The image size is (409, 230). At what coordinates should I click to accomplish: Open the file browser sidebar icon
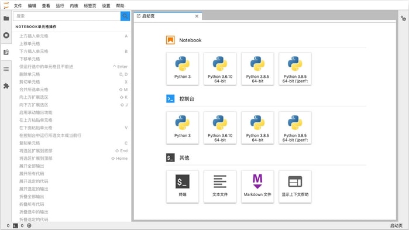[x=6, y=18]
